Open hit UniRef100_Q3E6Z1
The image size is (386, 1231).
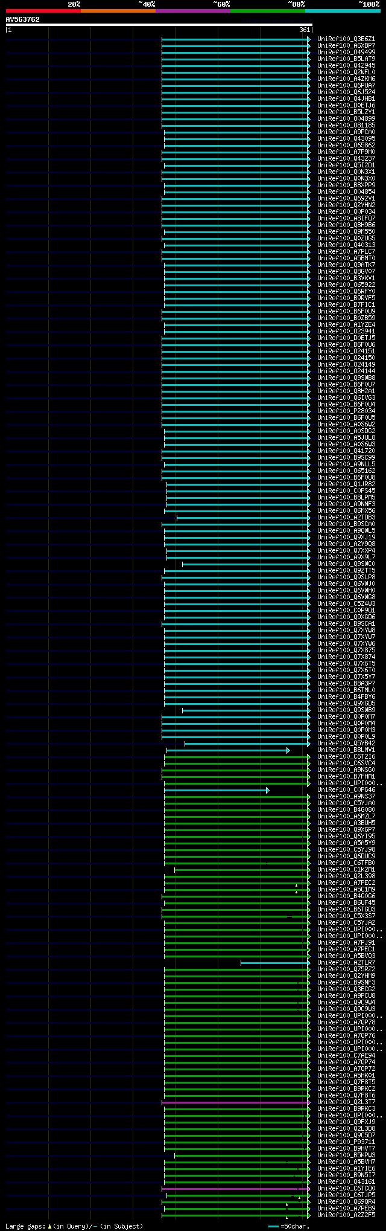pyautogui.click(x=346, y=39)
